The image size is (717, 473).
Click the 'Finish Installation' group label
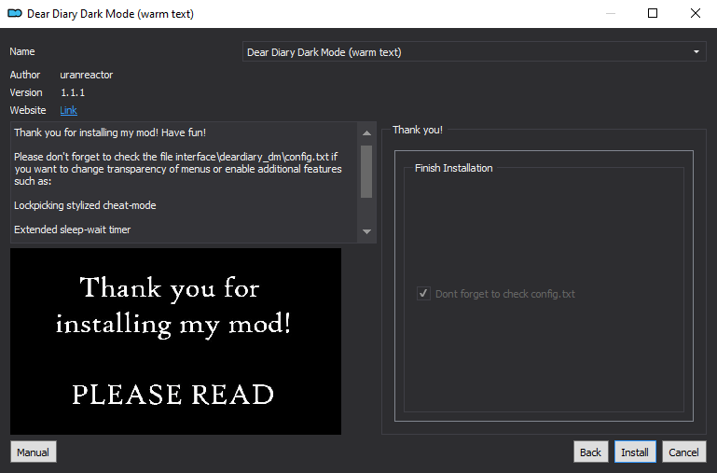pos(454,168)
